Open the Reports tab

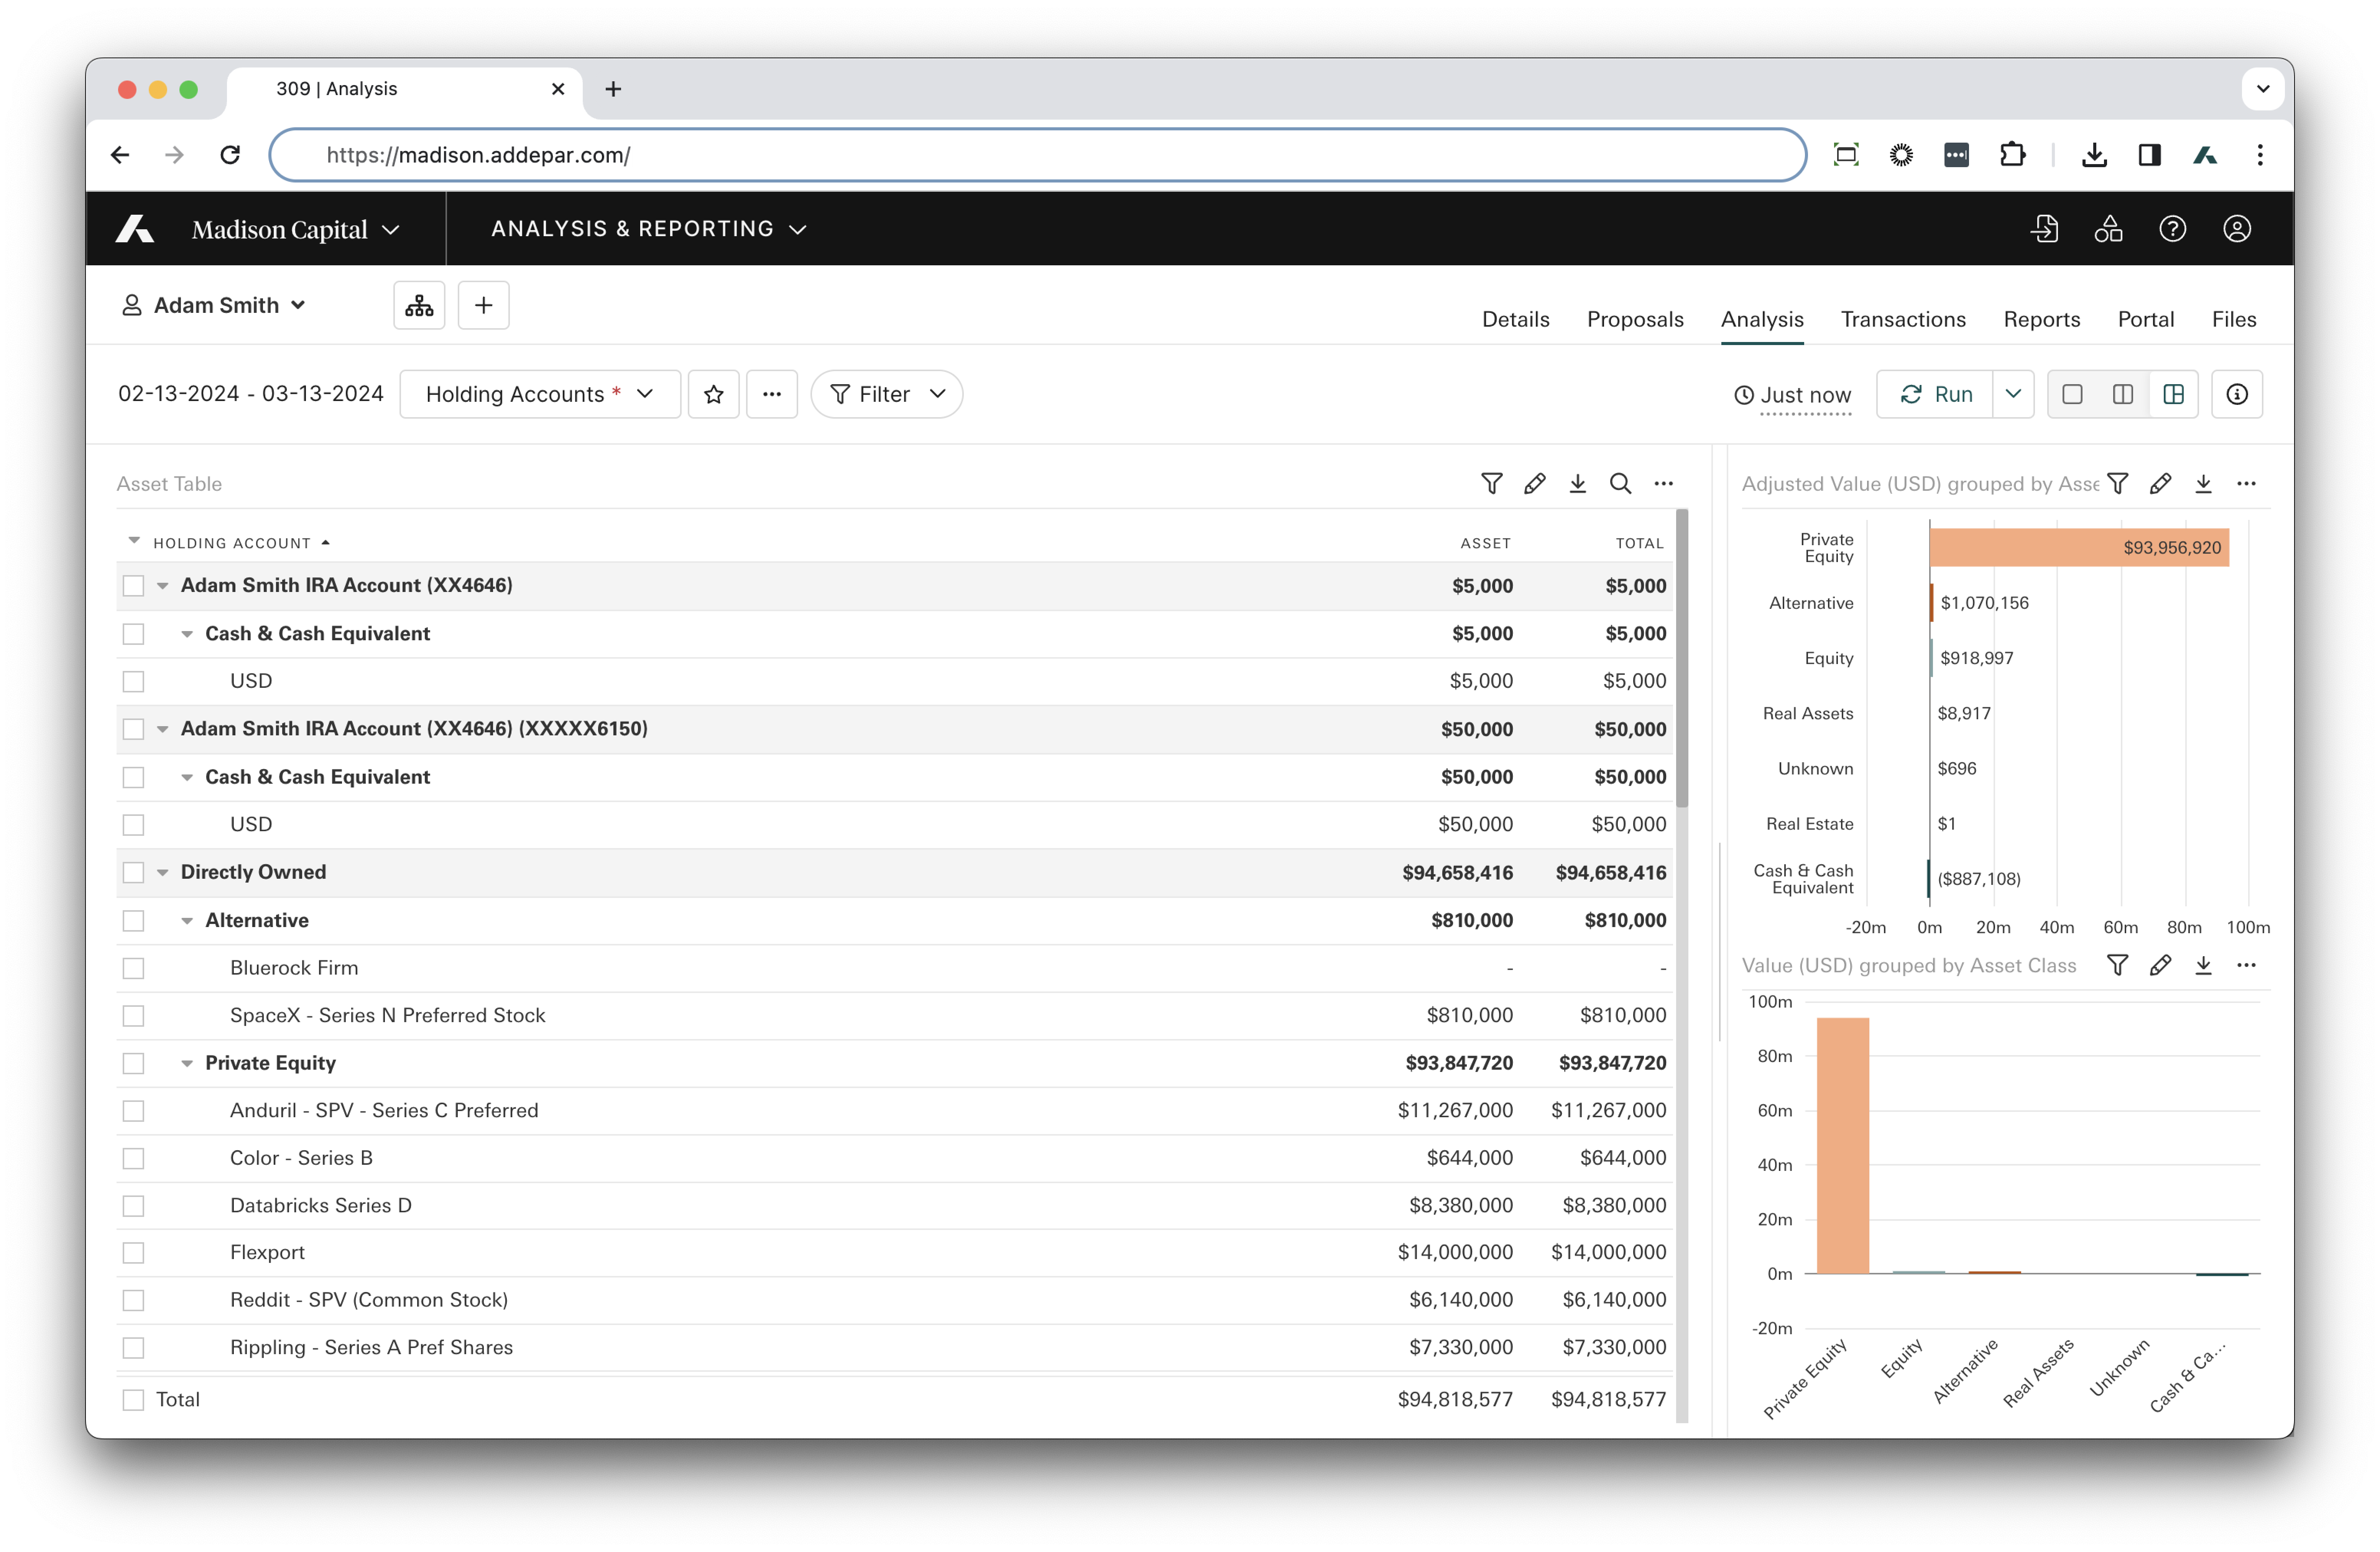coord(2041,319)
